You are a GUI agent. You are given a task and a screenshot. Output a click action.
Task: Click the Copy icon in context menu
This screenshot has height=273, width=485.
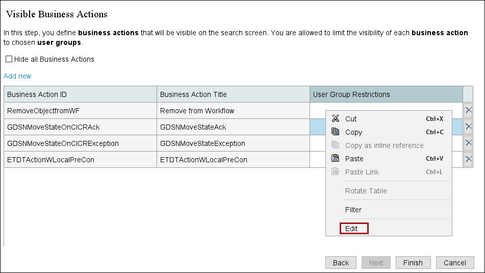(335, 132)
